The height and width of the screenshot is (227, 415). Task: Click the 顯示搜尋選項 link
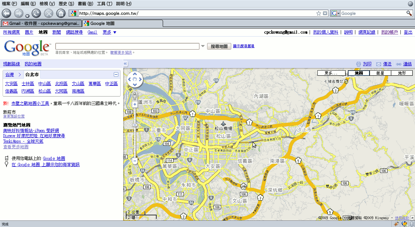click(x=243, y=46)
